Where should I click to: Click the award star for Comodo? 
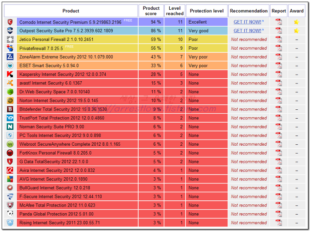coord(297,22)
